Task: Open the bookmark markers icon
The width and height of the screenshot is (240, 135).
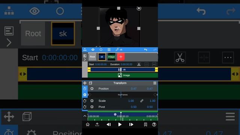Action: click(x=145, y=124)
